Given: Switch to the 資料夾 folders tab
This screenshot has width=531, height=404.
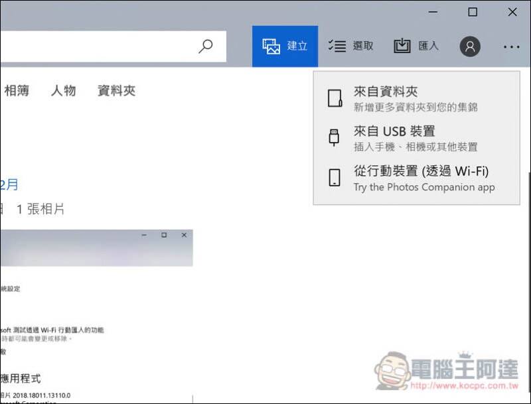Looking at the screenshot, I should point(117,91).
